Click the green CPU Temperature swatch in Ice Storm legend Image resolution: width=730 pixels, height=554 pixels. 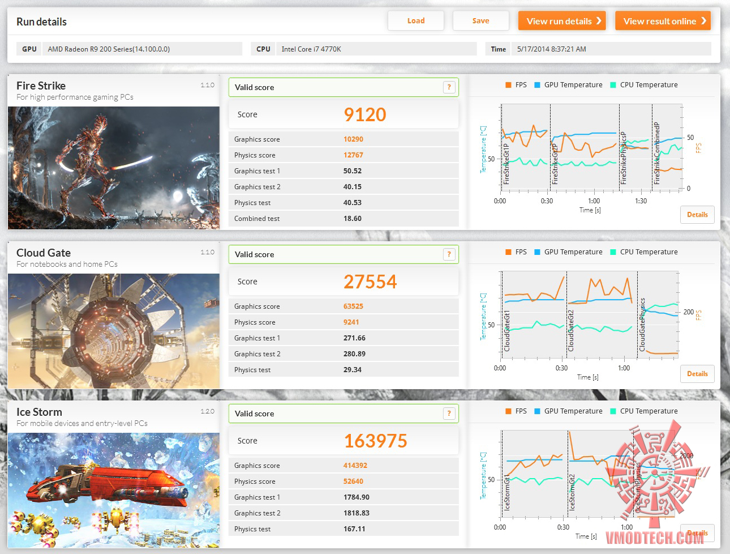(613, 411)
